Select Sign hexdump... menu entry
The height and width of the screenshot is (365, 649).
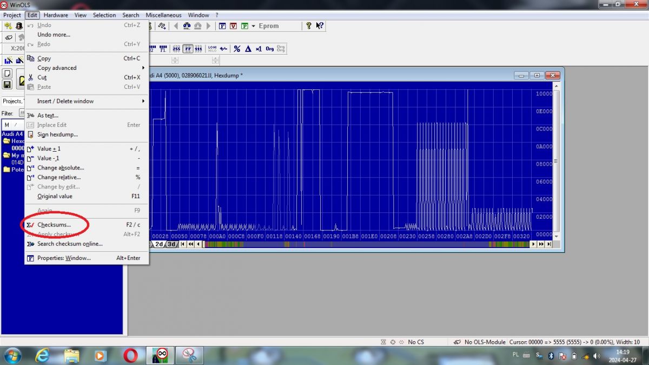click(x=87, y=134)
